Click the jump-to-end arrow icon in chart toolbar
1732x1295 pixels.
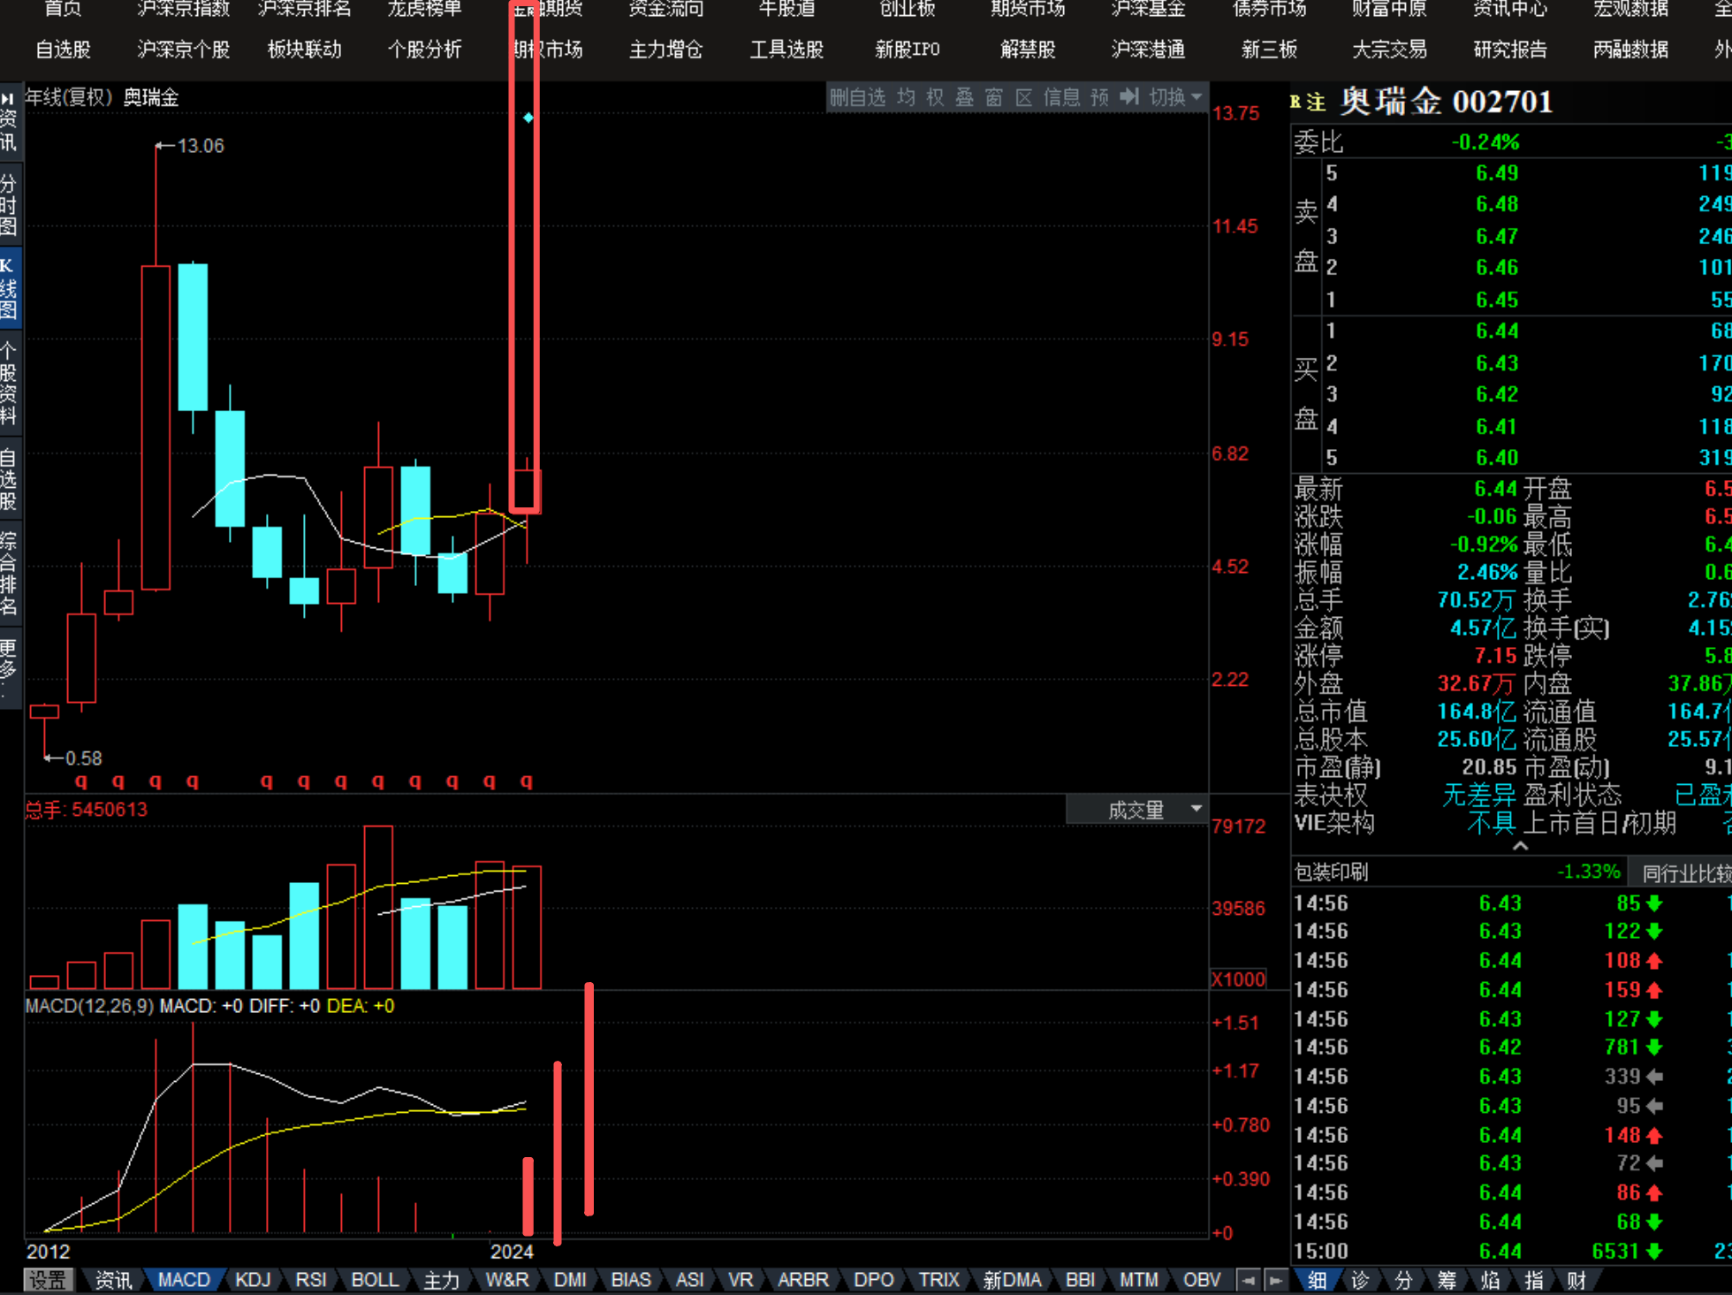coord(1129,97)
